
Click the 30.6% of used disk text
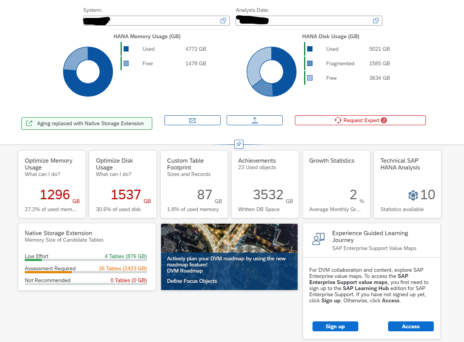point(118,209)
